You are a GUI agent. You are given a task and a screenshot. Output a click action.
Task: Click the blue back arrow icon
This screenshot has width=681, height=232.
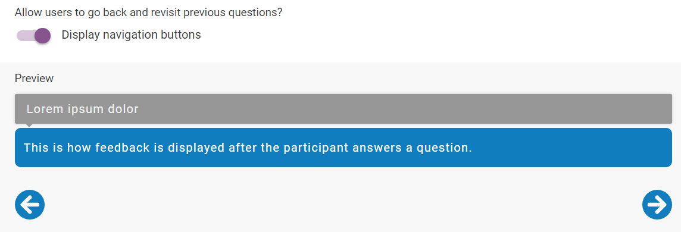click(x=30, y=204)
